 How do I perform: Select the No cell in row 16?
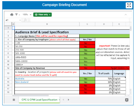click(87, 86)
